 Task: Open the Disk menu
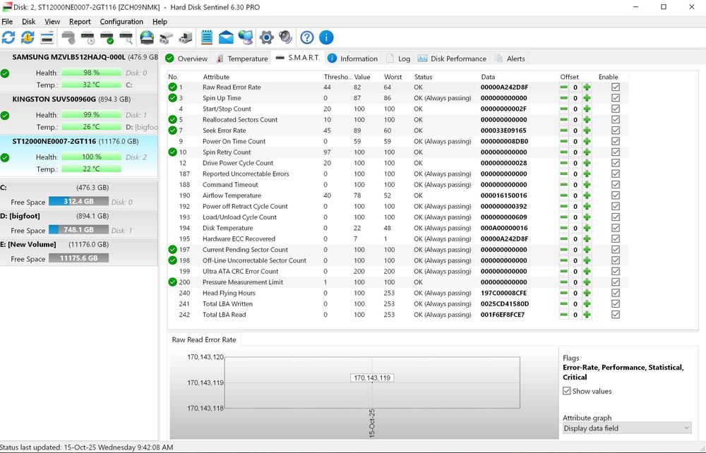(28, 22)
